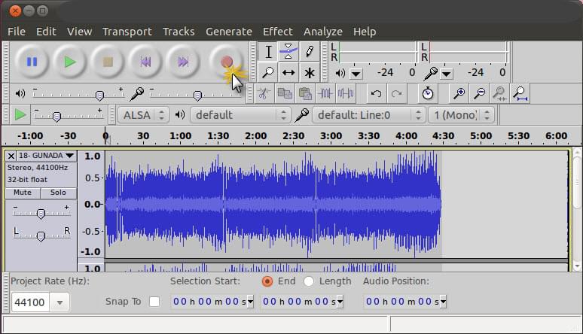Click the Zoom In magnifier icon

[458, 93]
